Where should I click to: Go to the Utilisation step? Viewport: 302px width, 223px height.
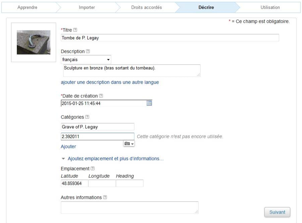(x=270, y=7)
